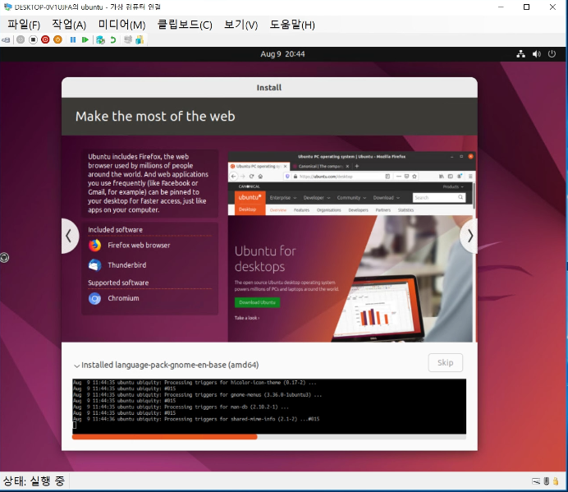568x492 pixels.
Task: Open the 미디어(M) menu
Action: (122, 25)
